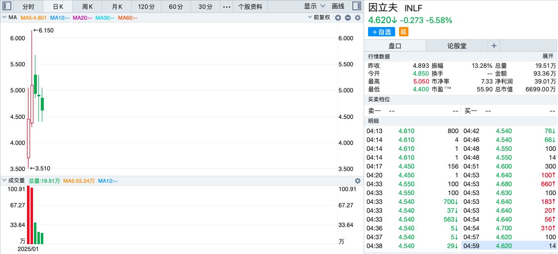Toggle the left sidebar panel icon
The height and width of the screenshot is (254, 558).
coord(7,6)
